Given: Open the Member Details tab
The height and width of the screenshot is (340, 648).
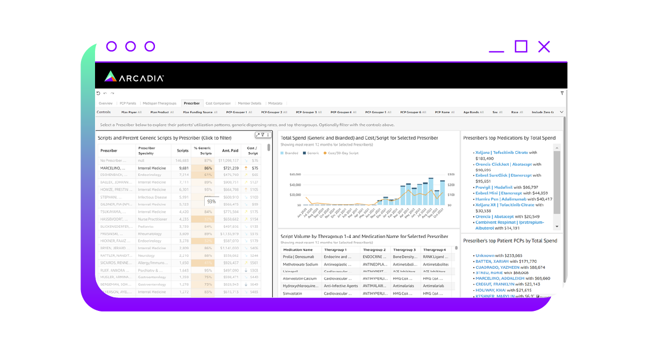Looking at the screenshot, I should click(x=249, y=103).
